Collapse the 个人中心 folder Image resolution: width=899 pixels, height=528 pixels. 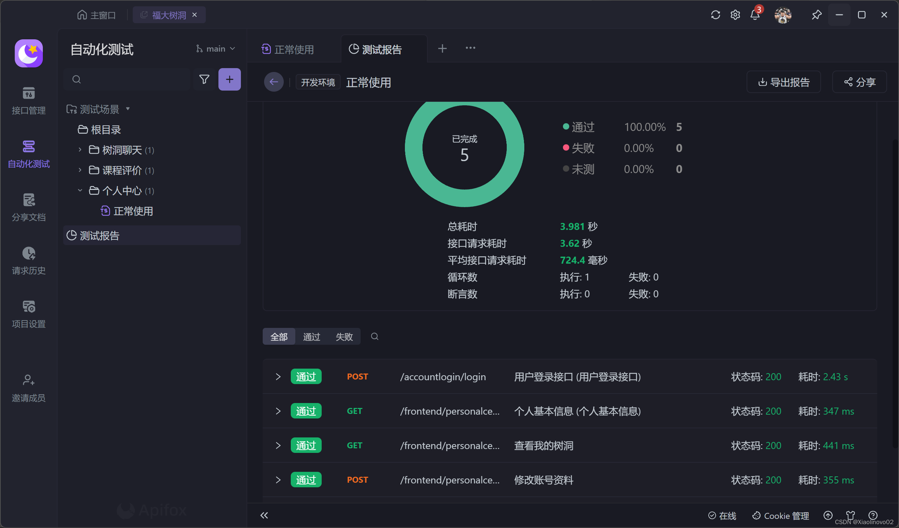pyautogui.click(x=80, y=190)
